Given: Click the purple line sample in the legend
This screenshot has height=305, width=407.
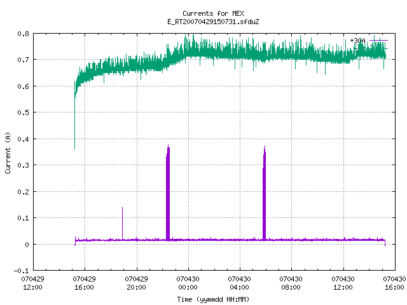Looking at the screenshot, I should pos(379,41).
